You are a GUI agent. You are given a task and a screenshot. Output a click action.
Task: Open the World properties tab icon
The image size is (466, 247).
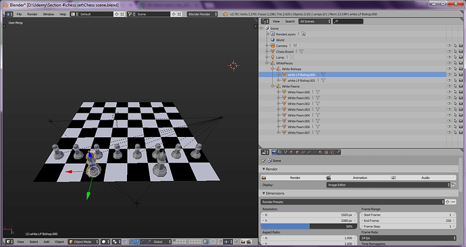pyautogui.click(x=291, y=153)
